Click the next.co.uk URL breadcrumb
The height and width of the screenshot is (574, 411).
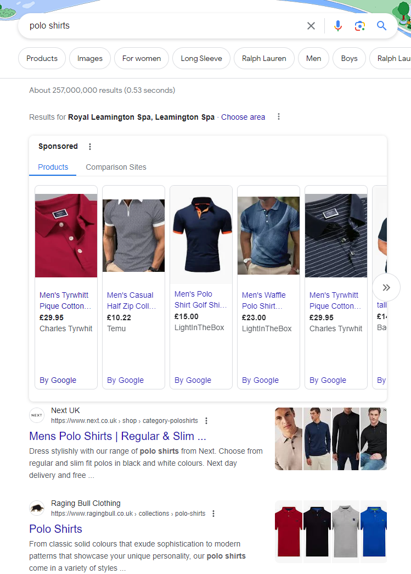125,421
